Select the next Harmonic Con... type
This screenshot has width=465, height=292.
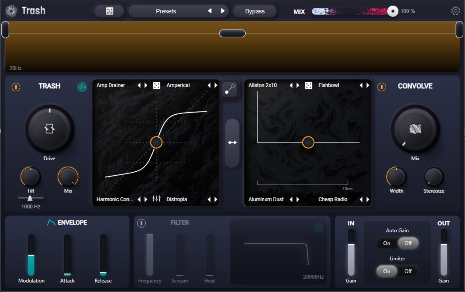(146, 199)
